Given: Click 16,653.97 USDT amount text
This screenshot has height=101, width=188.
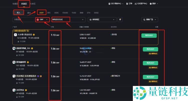Looking at the screenshot, I should point(85,62).
